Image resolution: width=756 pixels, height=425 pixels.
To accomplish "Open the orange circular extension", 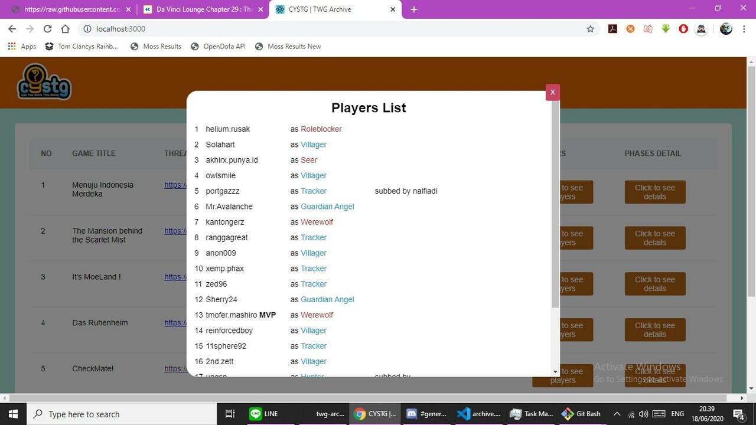I will (630, 29).
